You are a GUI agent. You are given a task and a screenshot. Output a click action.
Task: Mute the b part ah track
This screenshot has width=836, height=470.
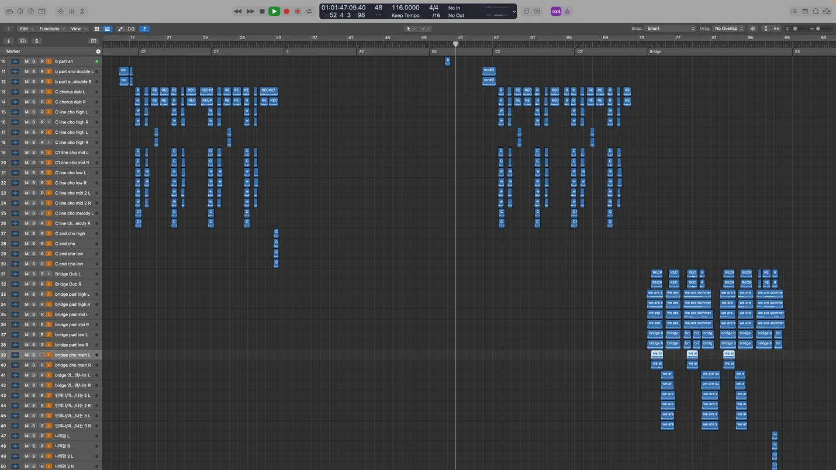26,61
